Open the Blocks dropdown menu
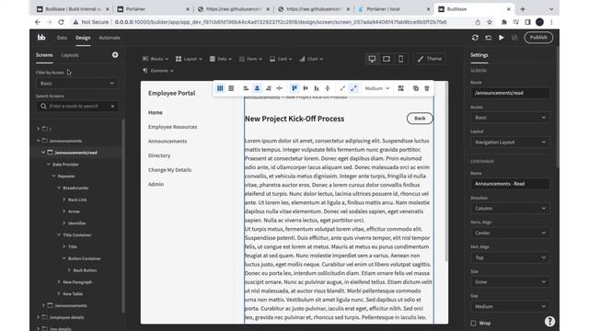 (156, 59)
